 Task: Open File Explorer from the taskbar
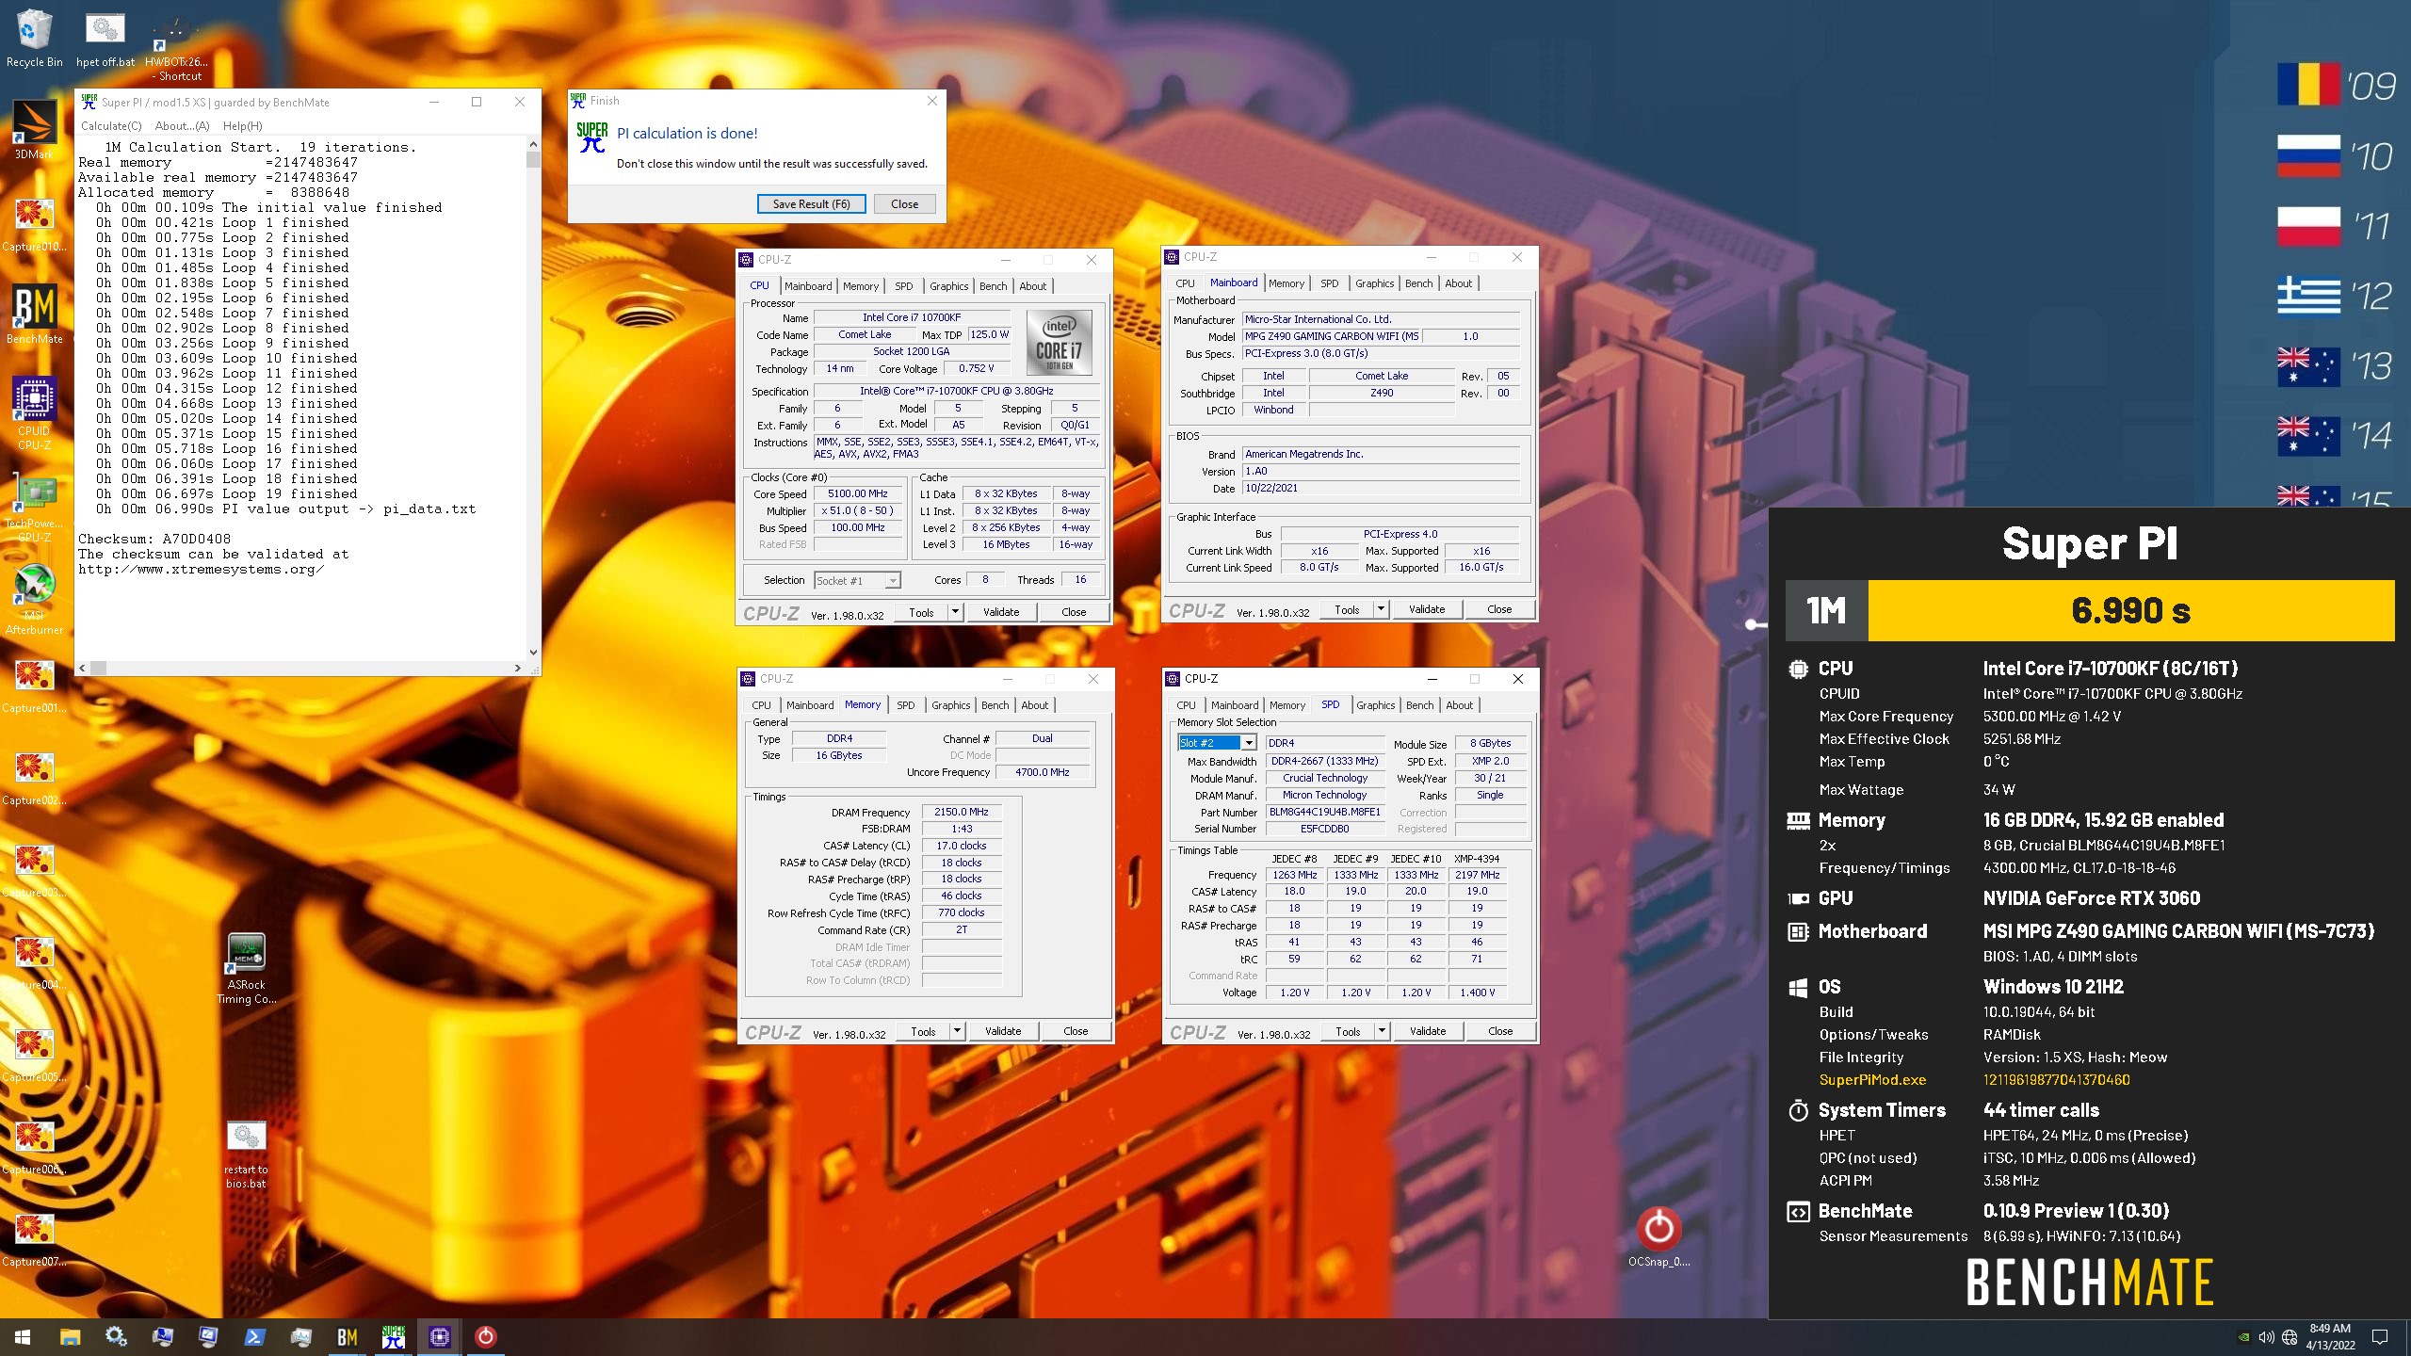70,1337
